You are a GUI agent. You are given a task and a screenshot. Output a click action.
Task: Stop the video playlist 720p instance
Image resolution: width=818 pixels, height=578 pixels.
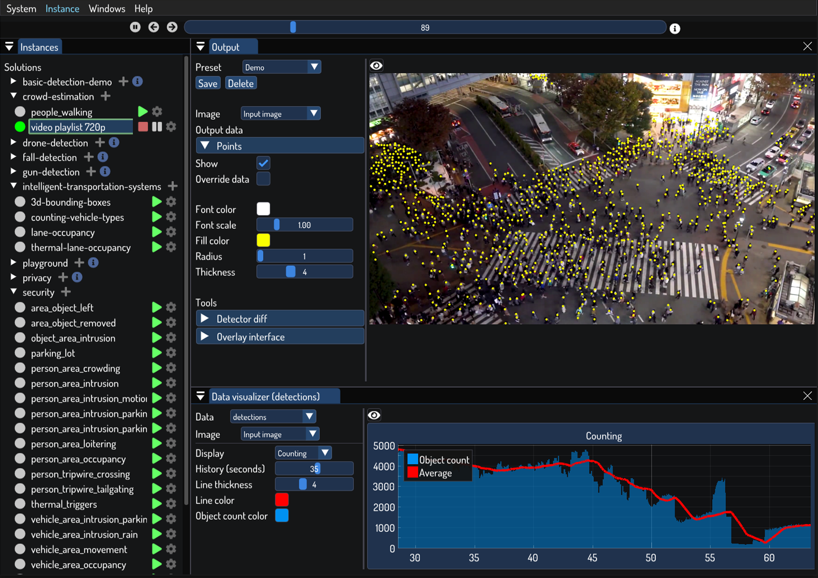142,127
